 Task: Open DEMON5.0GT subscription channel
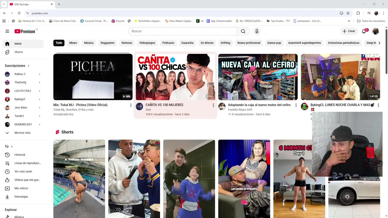point(23,124)
